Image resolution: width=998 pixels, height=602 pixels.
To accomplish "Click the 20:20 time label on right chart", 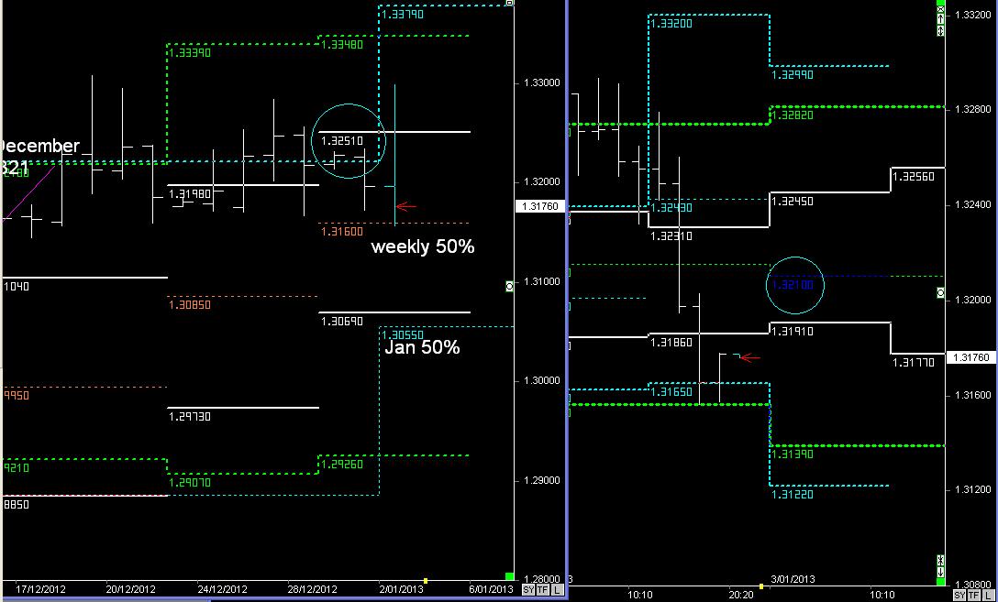I will pos(740,596).
